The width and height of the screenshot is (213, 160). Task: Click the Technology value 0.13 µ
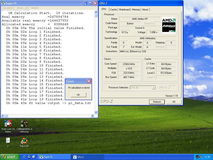tap(125, 32)
